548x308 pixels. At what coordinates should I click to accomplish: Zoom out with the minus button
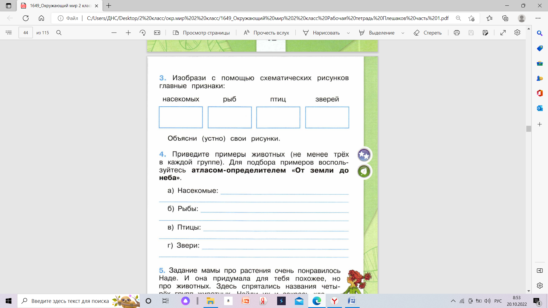(x=114, y=33)
